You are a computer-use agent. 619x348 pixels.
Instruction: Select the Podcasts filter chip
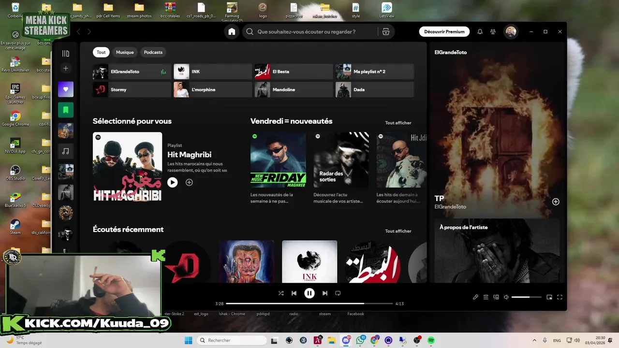pos(153,52)
